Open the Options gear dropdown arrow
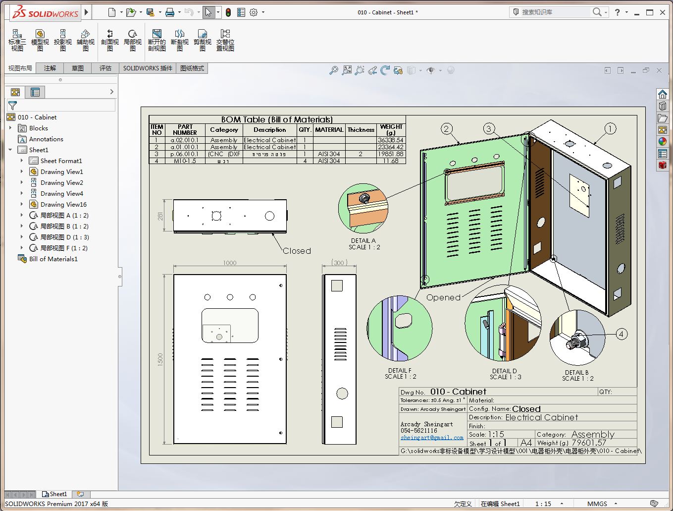 [263, 12]
